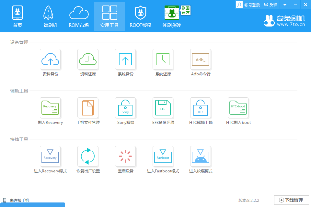The height and width of the screenshot is (207, 311).
Task: Select 刷入Recovery to flash recovery
Action: pyautogui.click(x=50, y=108)
